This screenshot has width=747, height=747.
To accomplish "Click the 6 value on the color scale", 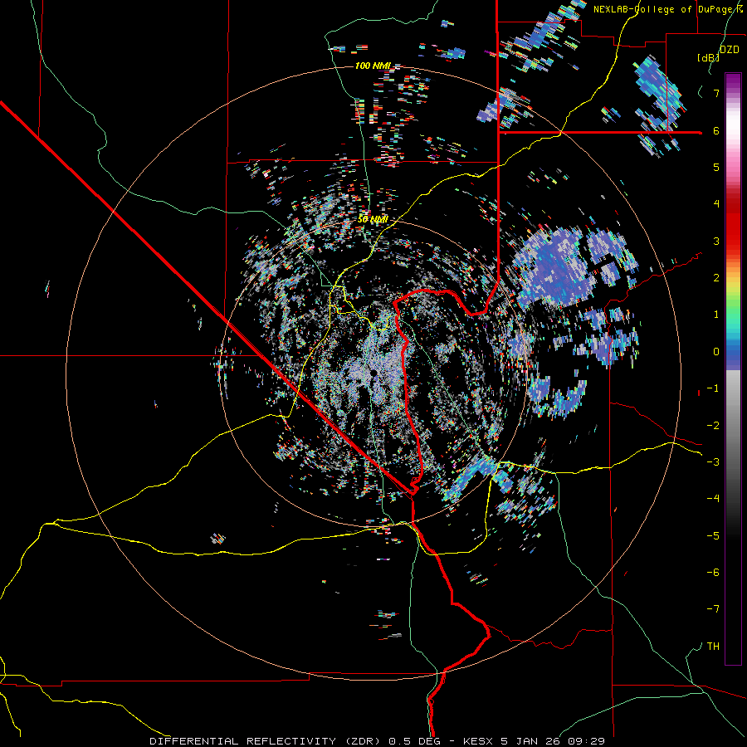I will click(716, 130).
